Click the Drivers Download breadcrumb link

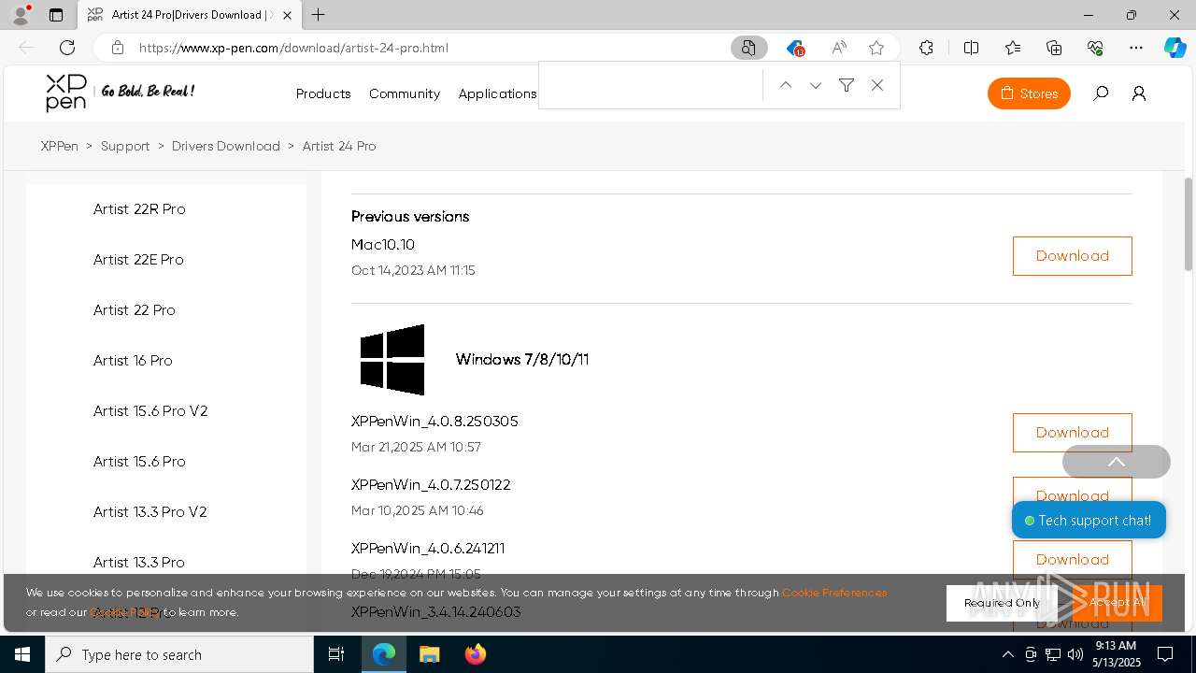point(226,146)
